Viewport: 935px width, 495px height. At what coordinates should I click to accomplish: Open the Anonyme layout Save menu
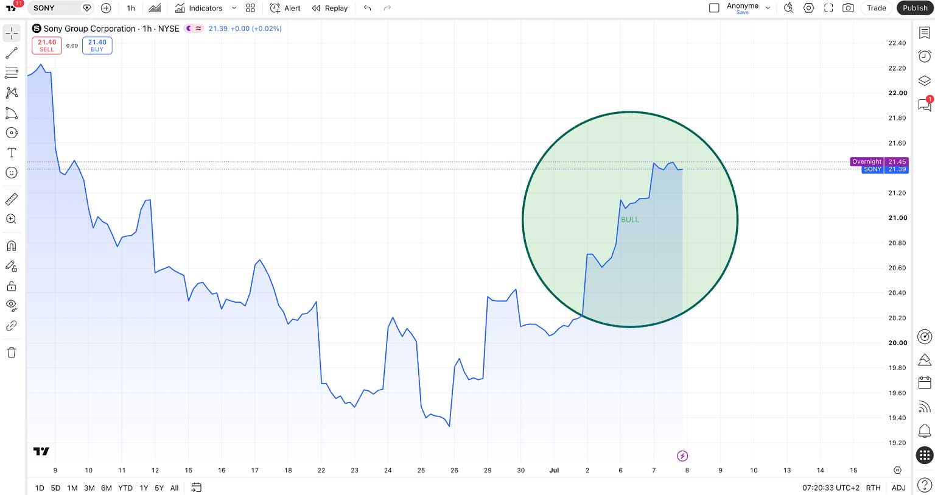(x=743, y=8)
